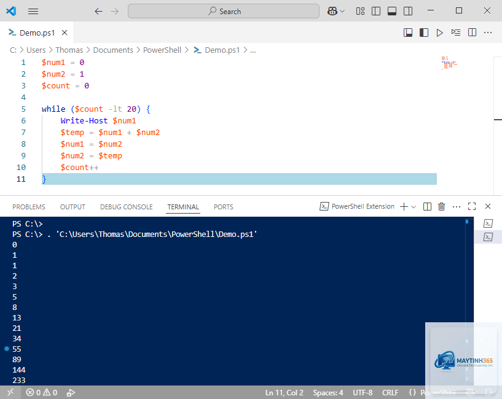Open the hamburger application menu
Screen dimensions: 502x399
tap(33, 12)
